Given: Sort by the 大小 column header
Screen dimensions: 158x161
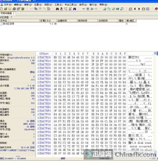Looking at the screenshot, I should tap(51, 21).
